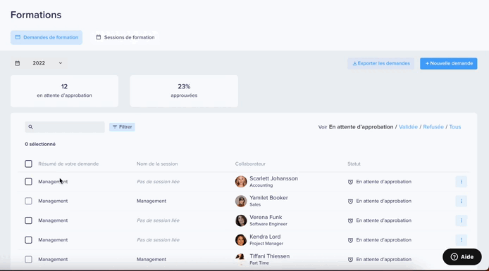Click Scarlett Johansson's avatar

tap(241, 182)
